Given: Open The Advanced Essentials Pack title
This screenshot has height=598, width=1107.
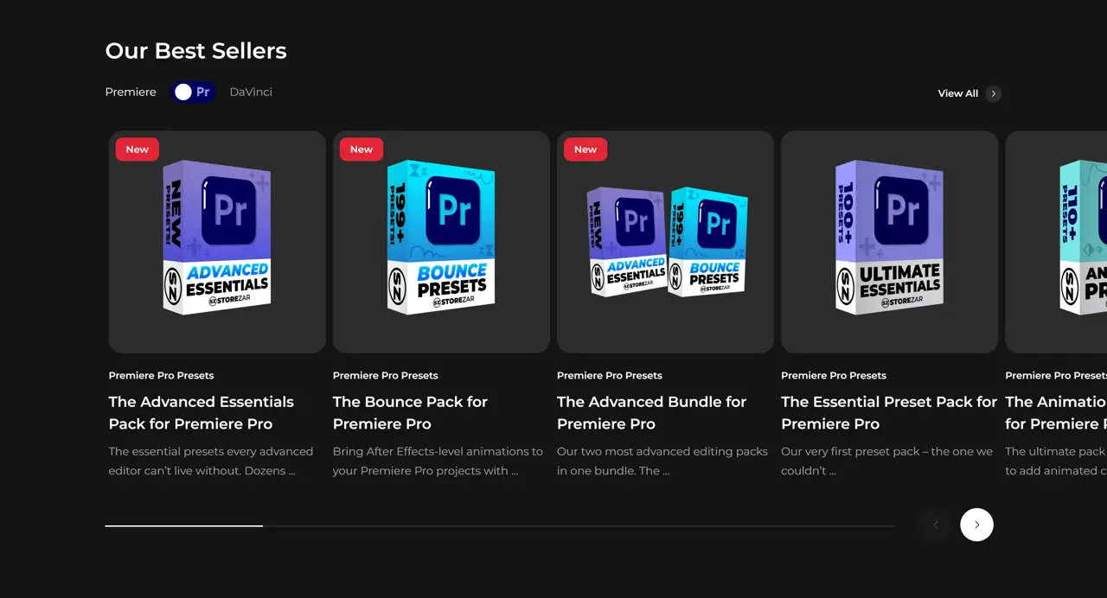Looking at the screenshot, I should (x=202, y=413).
